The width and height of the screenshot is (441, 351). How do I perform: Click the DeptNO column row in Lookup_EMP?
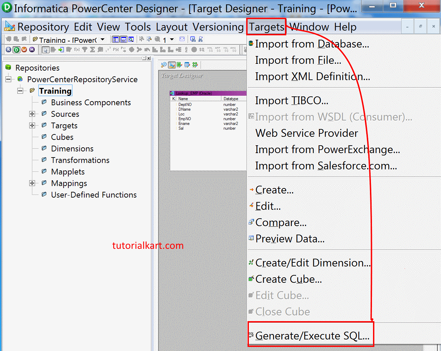208,105
